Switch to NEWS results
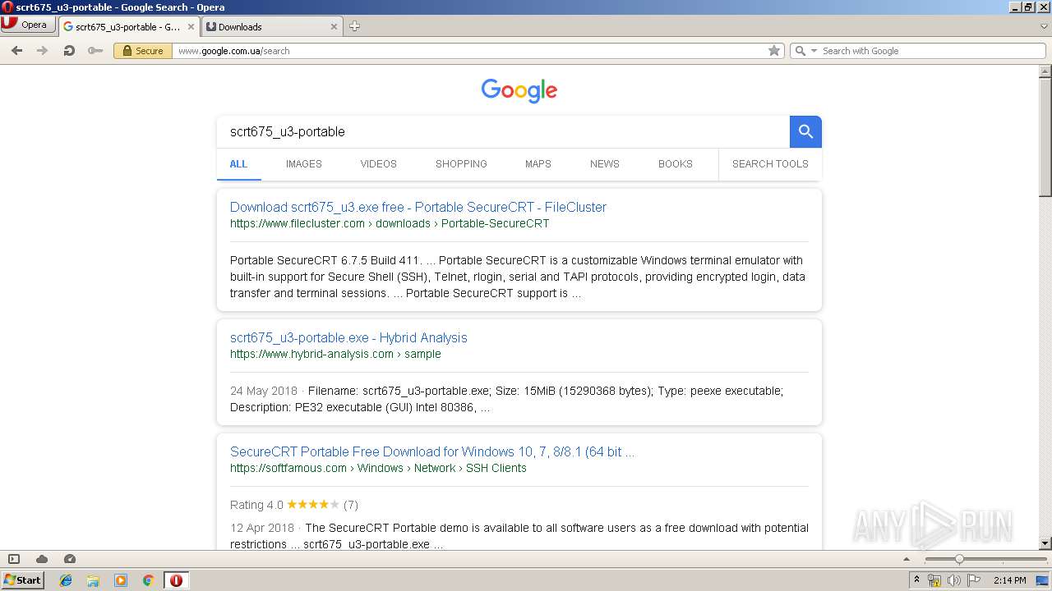Viewport: 1052px width, 591px height. point(605,164)
